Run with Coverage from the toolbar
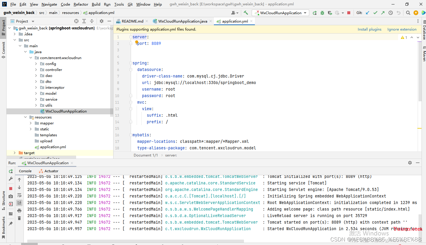 click(x=330, y=13)
